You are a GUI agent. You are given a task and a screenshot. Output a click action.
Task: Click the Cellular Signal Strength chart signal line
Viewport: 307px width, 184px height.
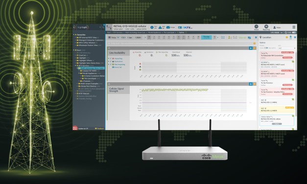tap(175, 90)
